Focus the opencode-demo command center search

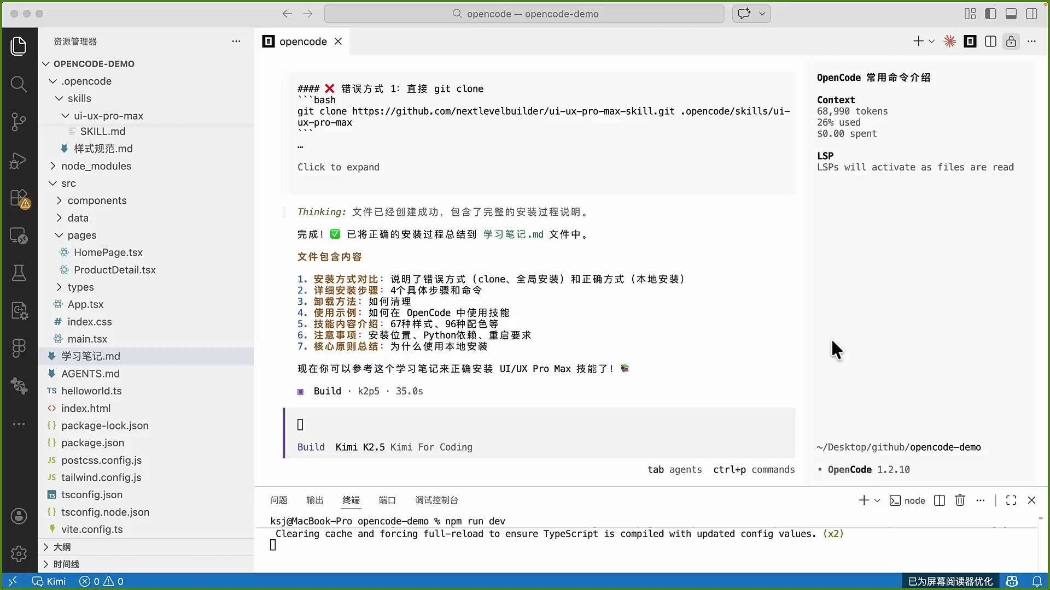tap(524, 14)
